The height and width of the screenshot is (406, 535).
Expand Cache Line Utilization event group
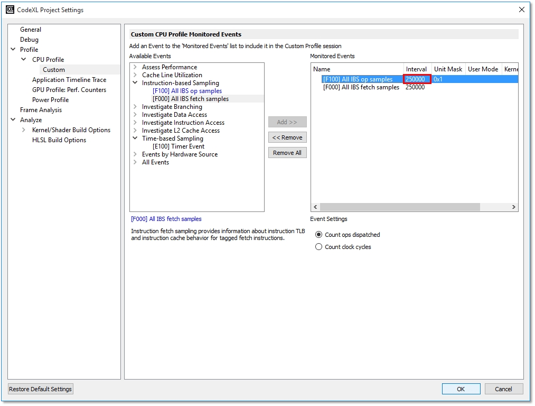tap(135, 75)
